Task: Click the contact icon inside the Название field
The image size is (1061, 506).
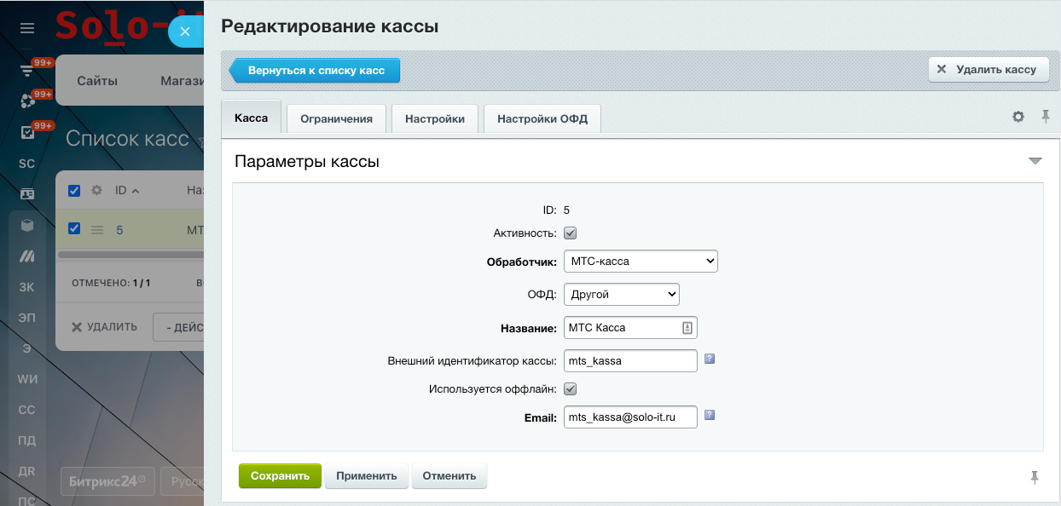Action: [687, 328]
